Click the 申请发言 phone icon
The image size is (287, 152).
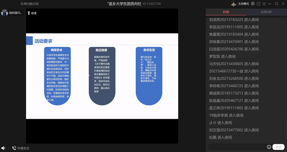pyautogui.click(x=14, y=148)
